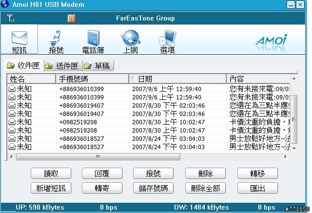The image size is (312, 213).
Task: Close the Amoi H01 USB Modem window
Action: 300,4
